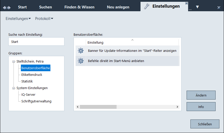Viewport: 224px width, 133px height.
Task: Close the Einstellungen tab with its small x
Action: coord(186,3)
